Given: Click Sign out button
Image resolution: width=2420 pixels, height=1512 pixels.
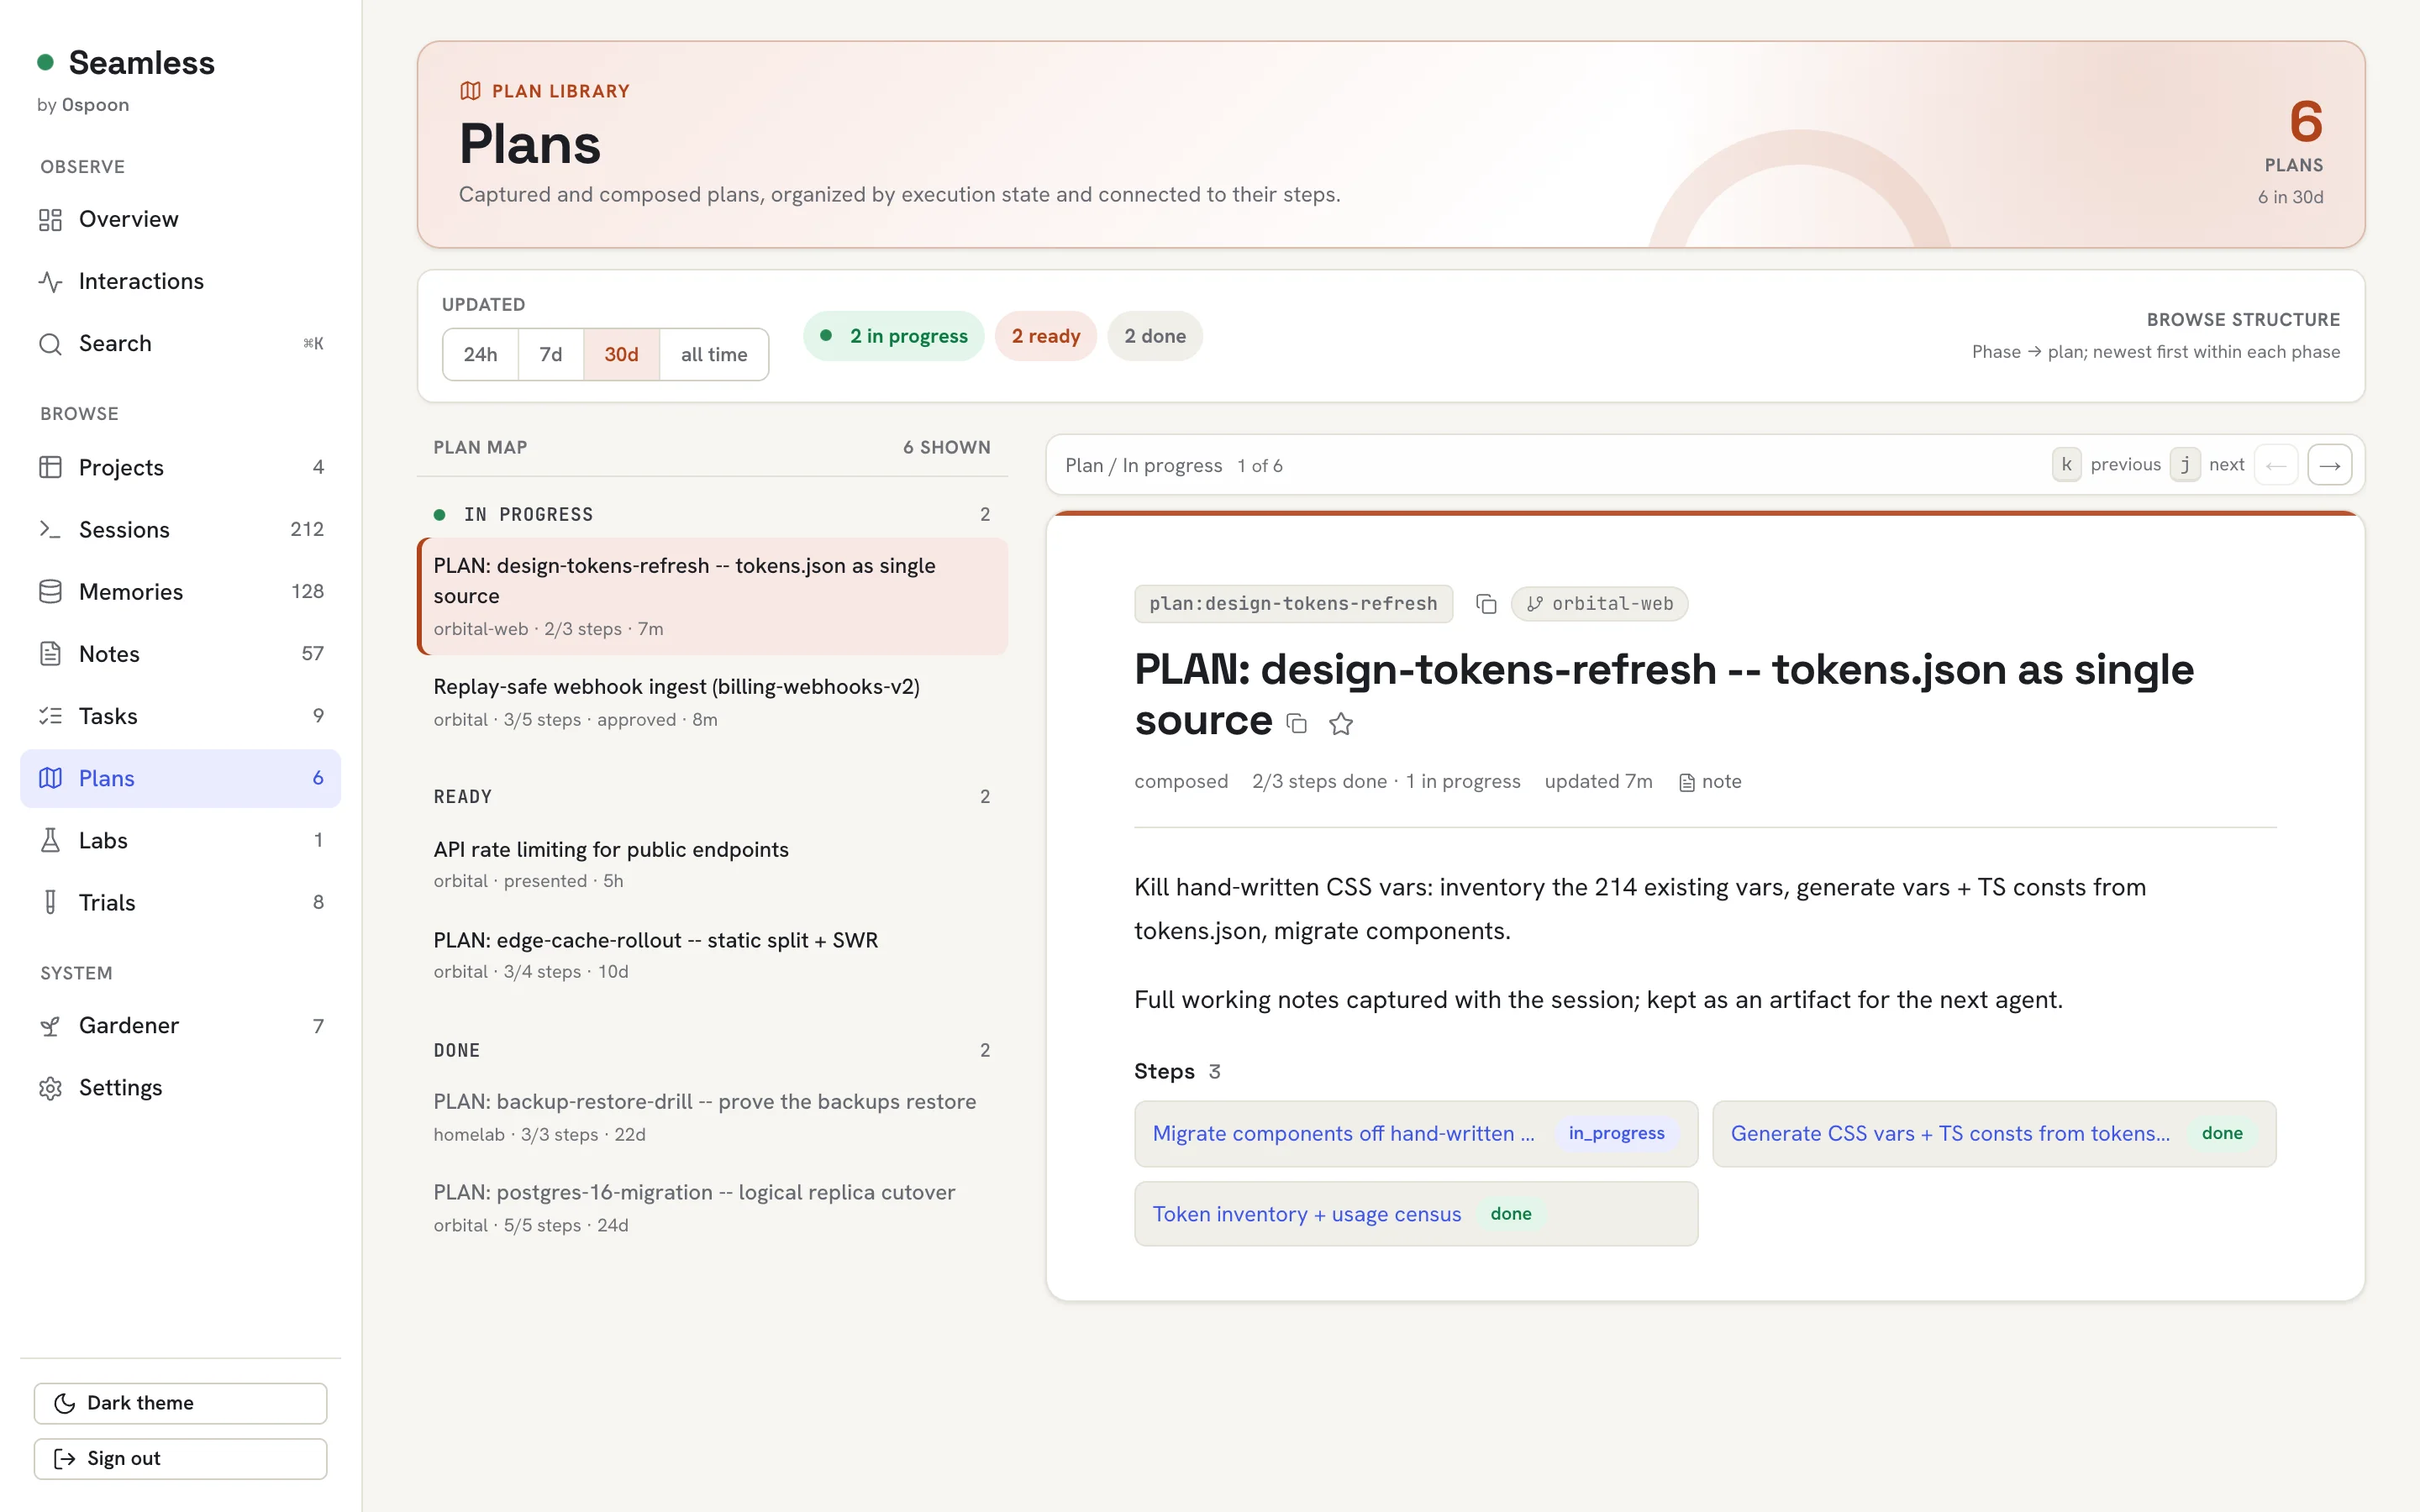Looking at the screenshot, I should click(x=180, y=1458).
